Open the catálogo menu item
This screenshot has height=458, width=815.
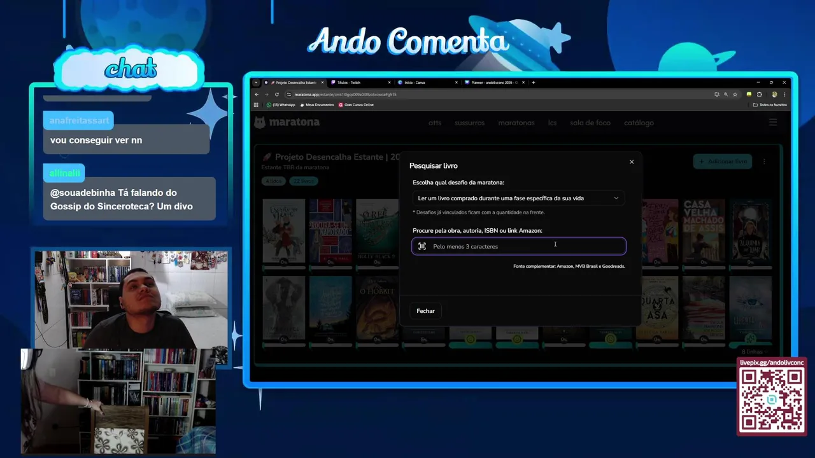pos(639,123)
